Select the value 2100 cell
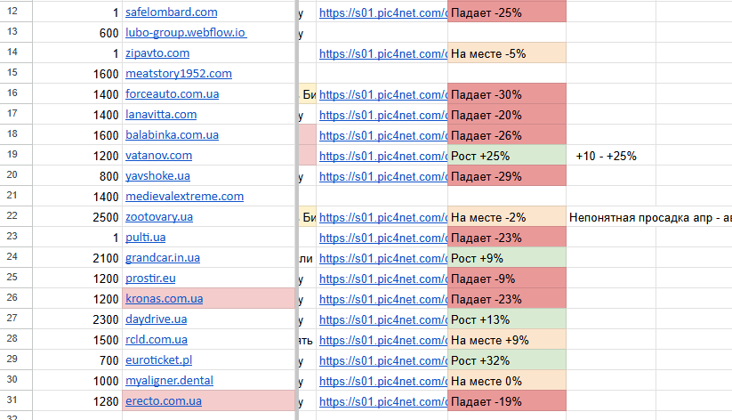The image size is (732, 420). 77,257
